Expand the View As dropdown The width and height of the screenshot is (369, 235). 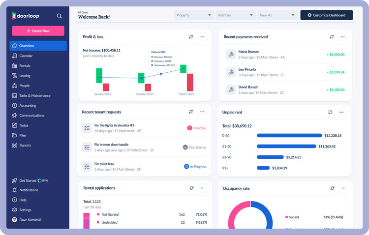click(x=277, y=15)
